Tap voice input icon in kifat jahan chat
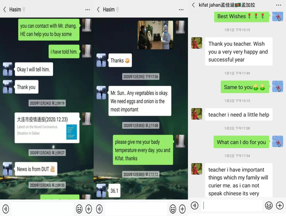This screenshot has width=286, height=216. click(195, 205)
